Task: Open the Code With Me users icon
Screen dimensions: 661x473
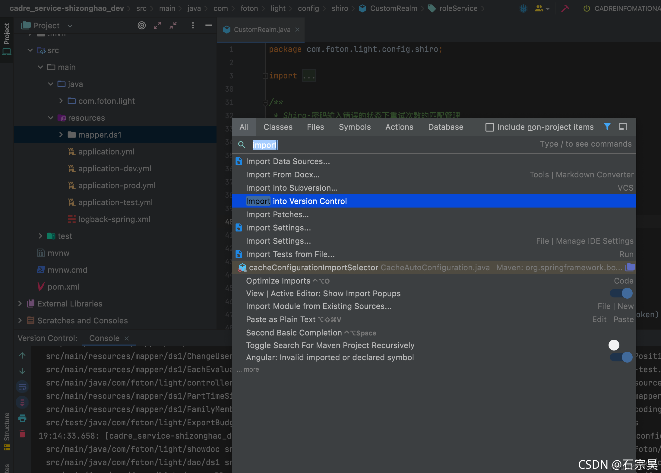Action: pos(542,8)
